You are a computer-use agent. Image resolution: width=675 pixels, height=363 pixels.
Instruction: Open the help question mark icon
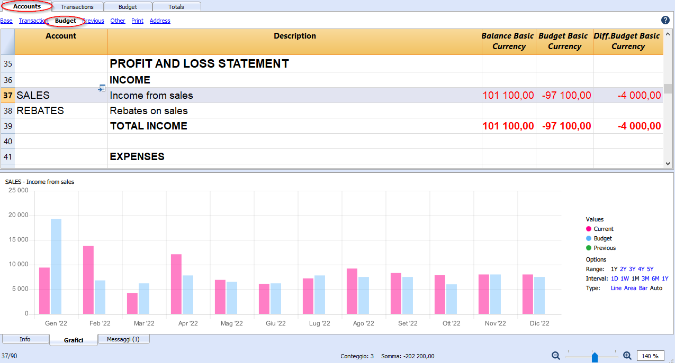(665, 20)
